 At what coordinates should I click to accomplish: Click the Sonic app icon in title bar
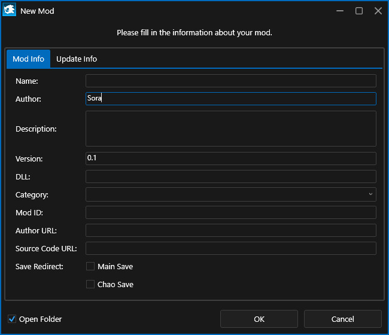10,11
